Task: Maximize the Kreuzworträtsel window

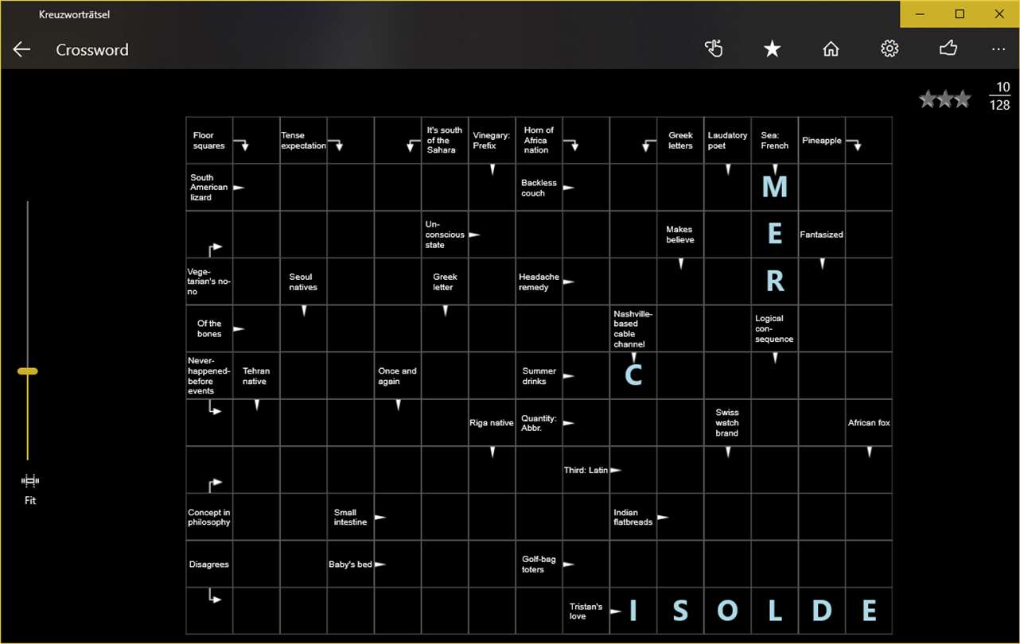Action: point(960,14)
